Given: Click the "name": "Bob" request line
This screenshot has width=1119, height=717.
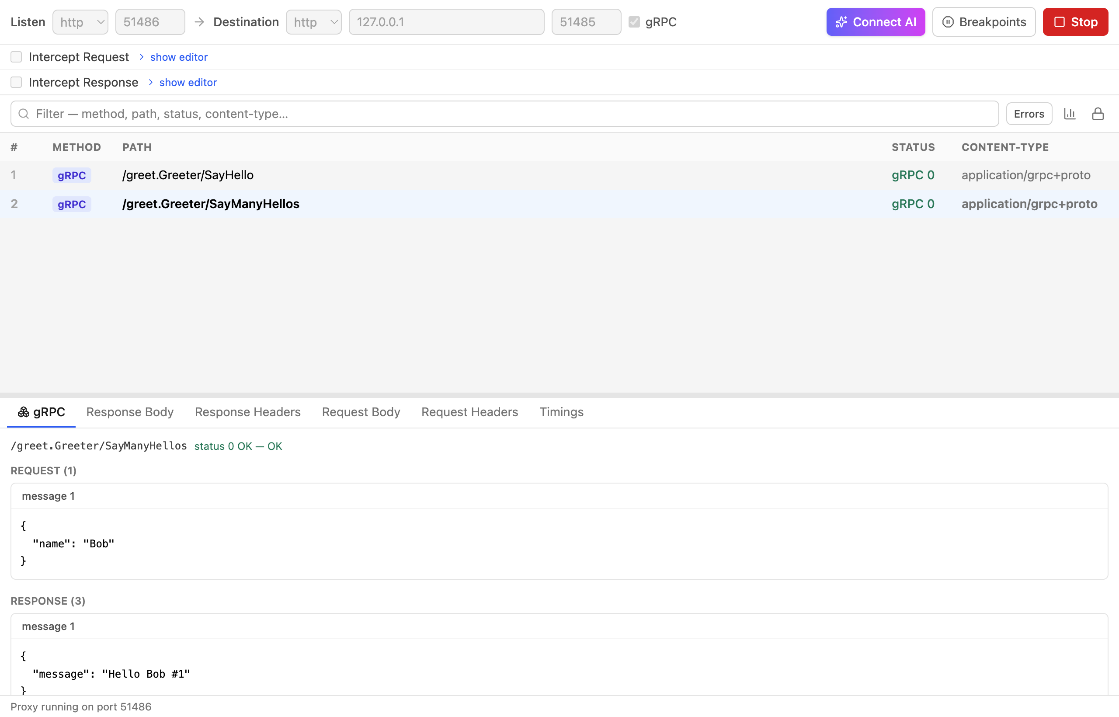Looking at the screenshot, I should pyautogui.click(x=73, y=544).
